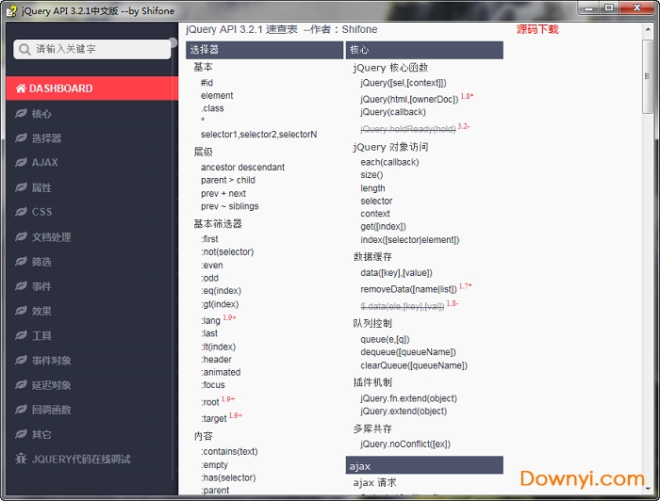The image size is (660, 501).
Task: Open data([key],[value]) entry
Action: (397, 273)
